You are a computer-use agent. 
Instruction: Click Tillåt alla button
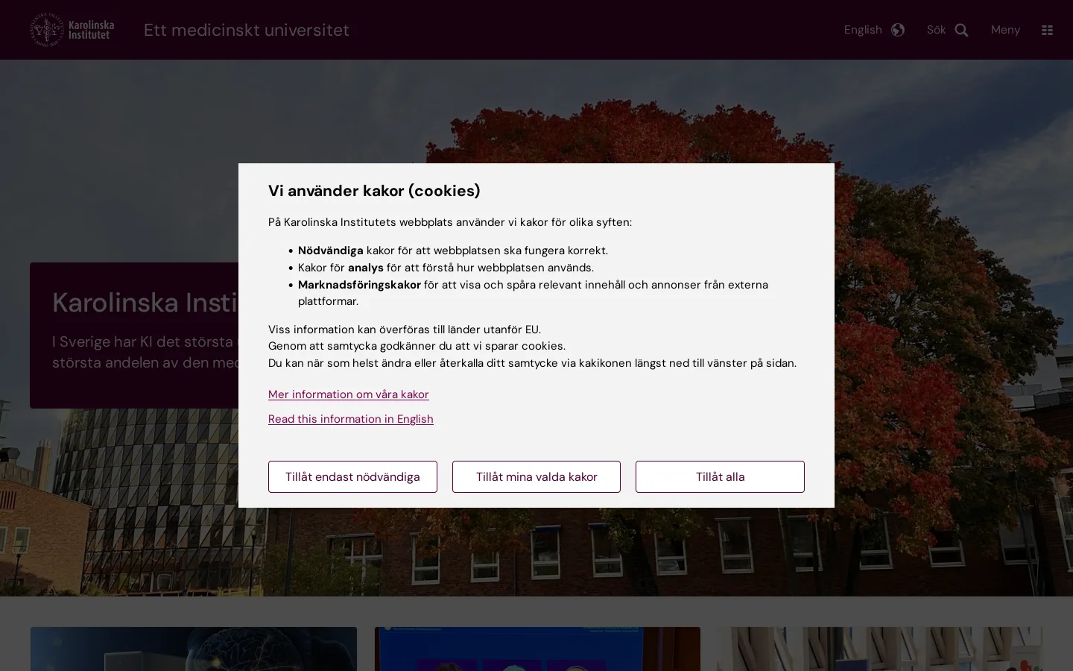(x=720, y=476)
